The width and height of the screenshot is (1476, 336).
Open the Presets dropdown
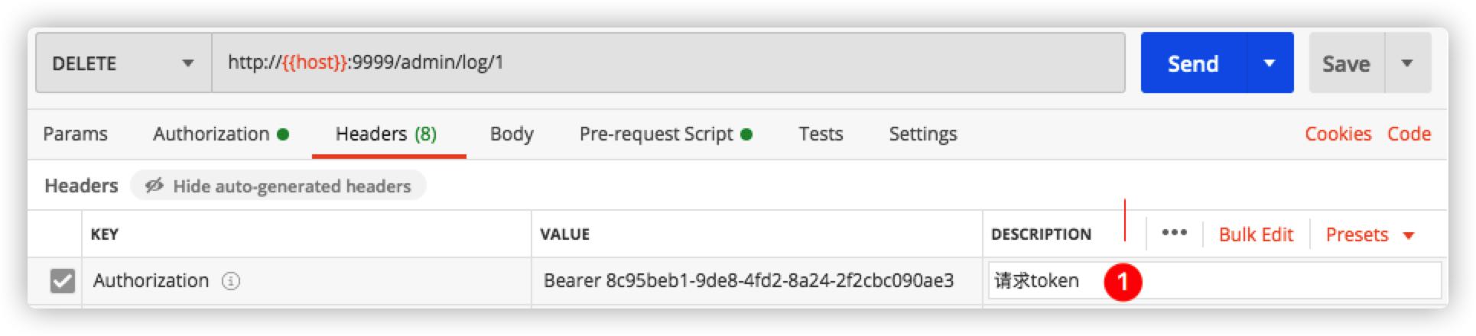[x=1370, y=234]
